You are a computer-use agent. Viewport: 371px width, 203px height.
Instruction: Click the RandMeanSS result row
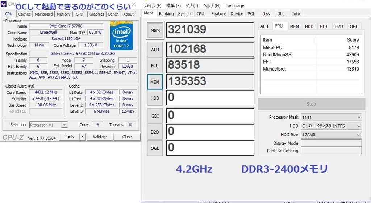click(x=311, y=55)
